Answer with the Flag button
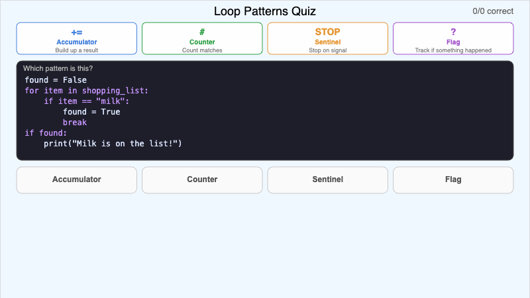The width and height of the screenshot is (530, 298). [453, 179]
